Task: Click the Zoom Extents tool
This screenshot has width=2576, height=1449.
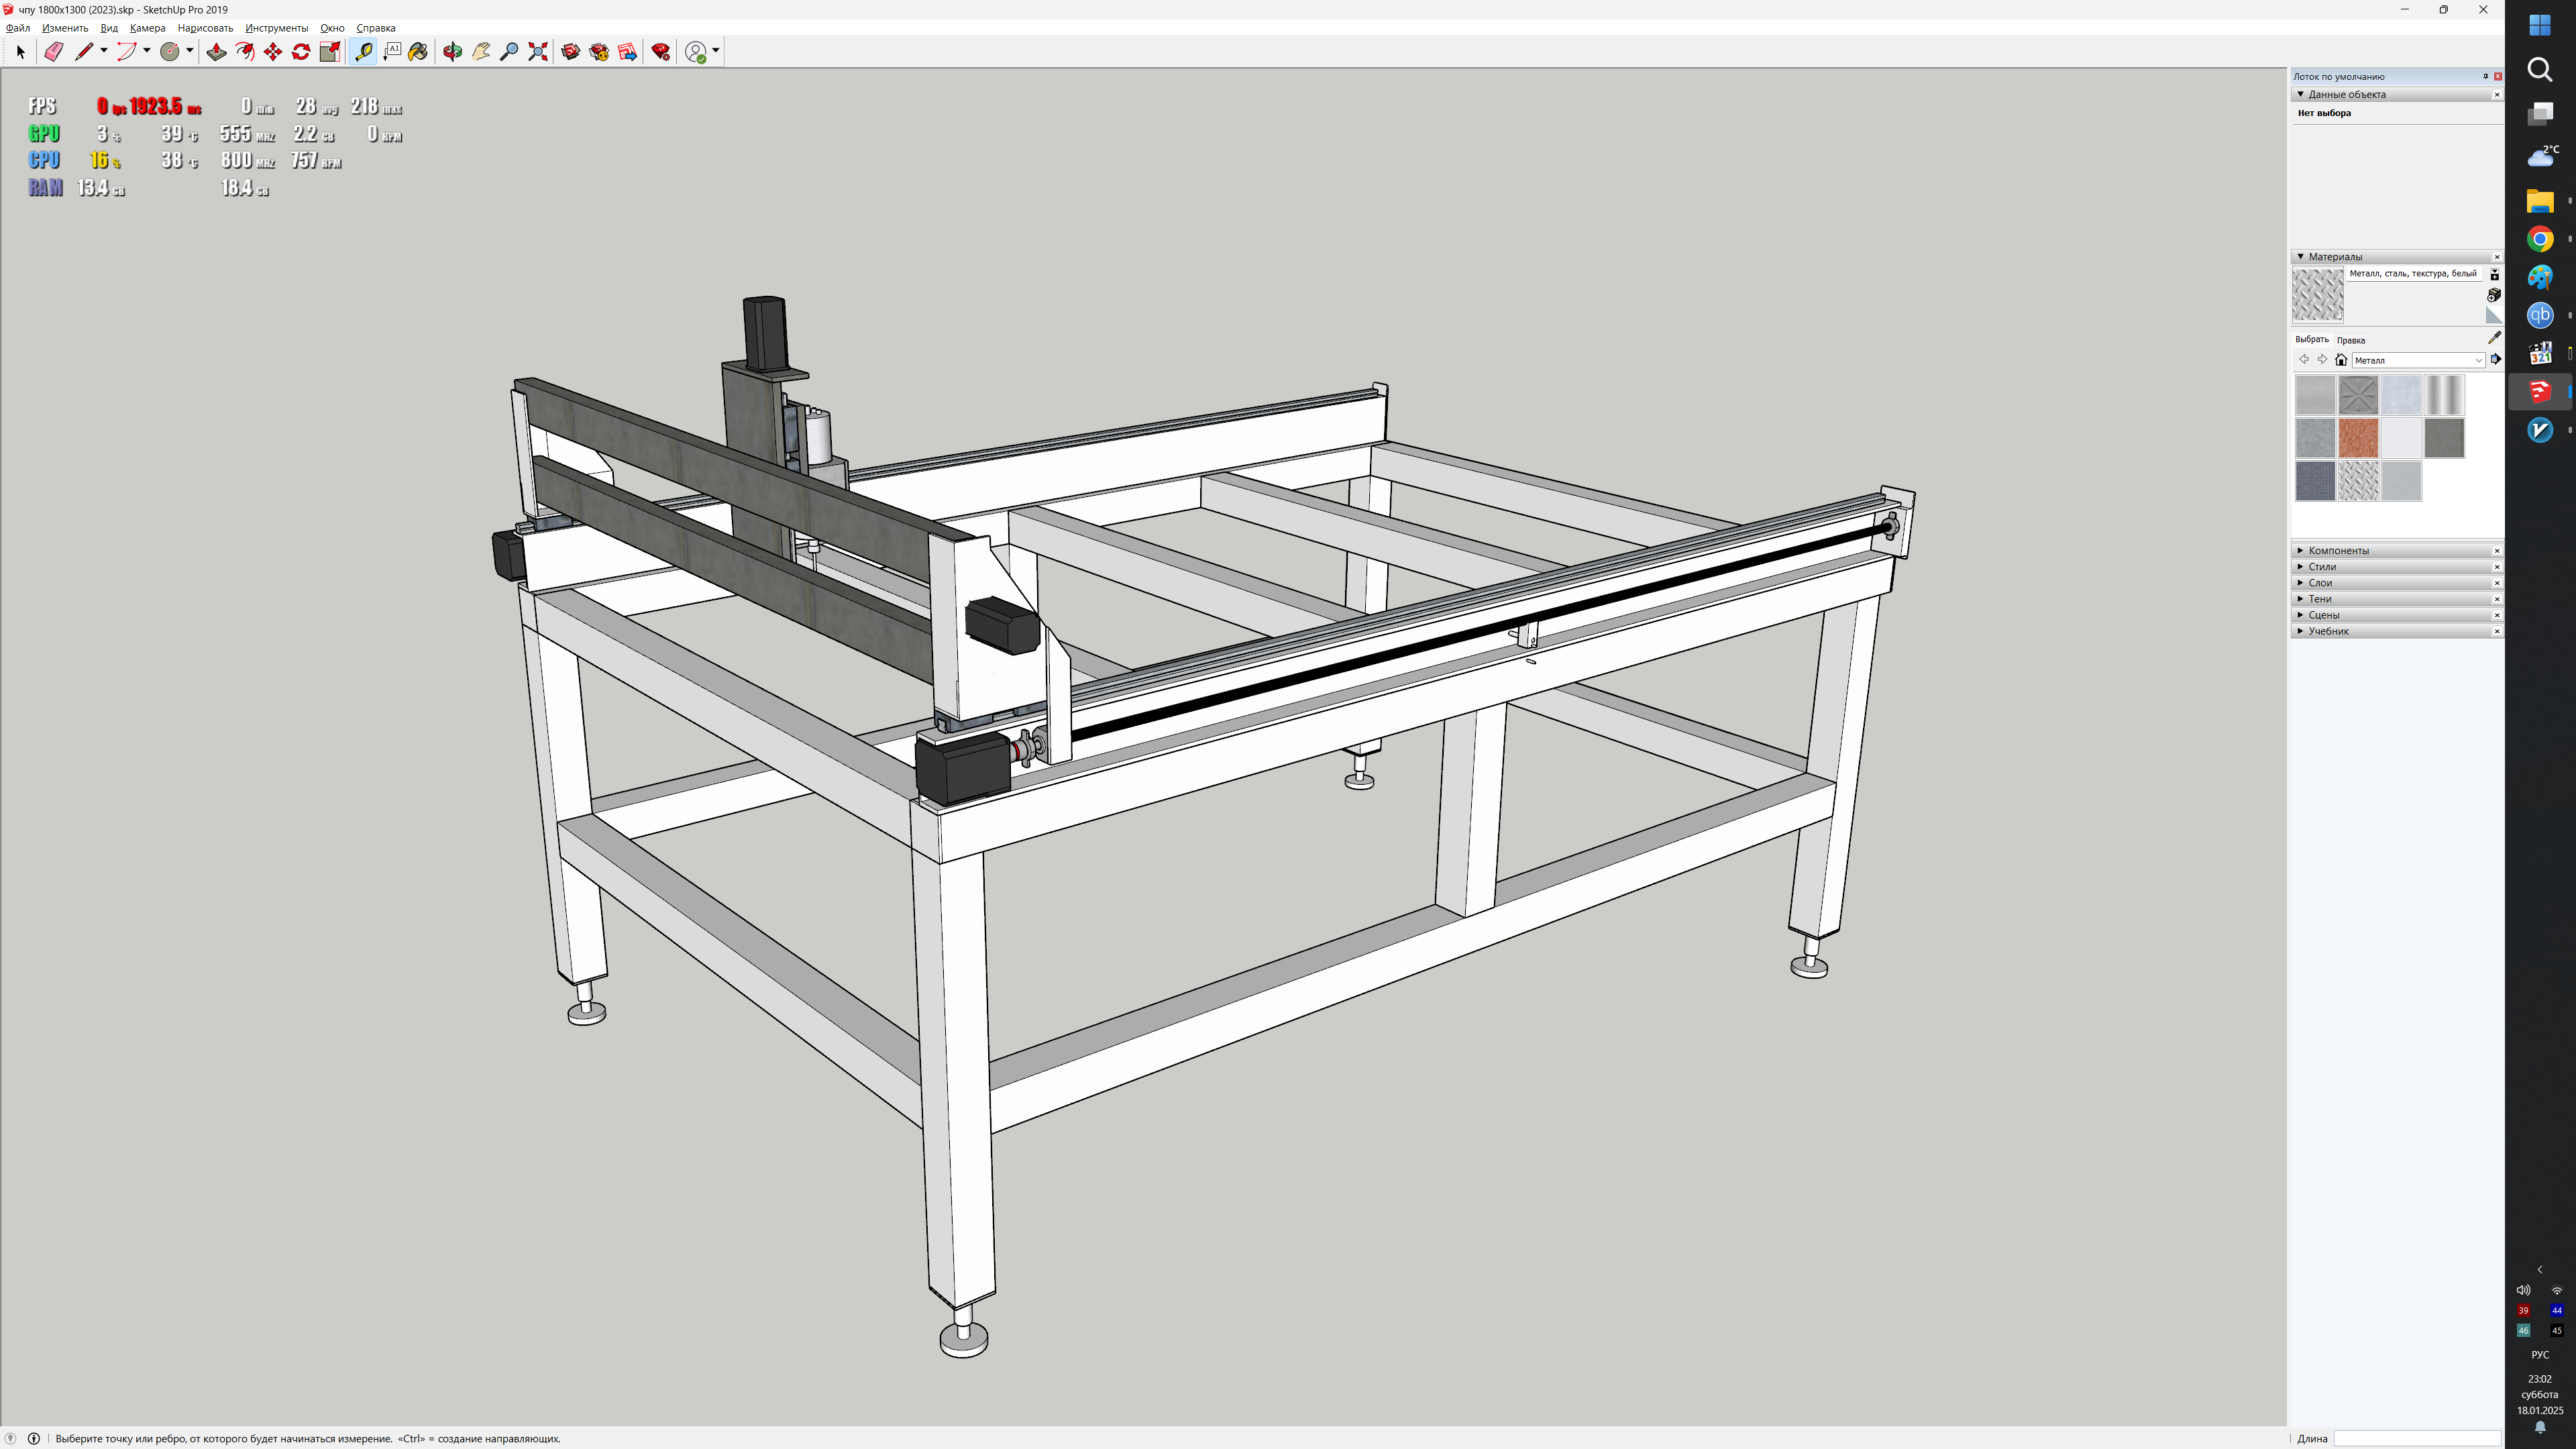Action: click(x=538, y=52)
